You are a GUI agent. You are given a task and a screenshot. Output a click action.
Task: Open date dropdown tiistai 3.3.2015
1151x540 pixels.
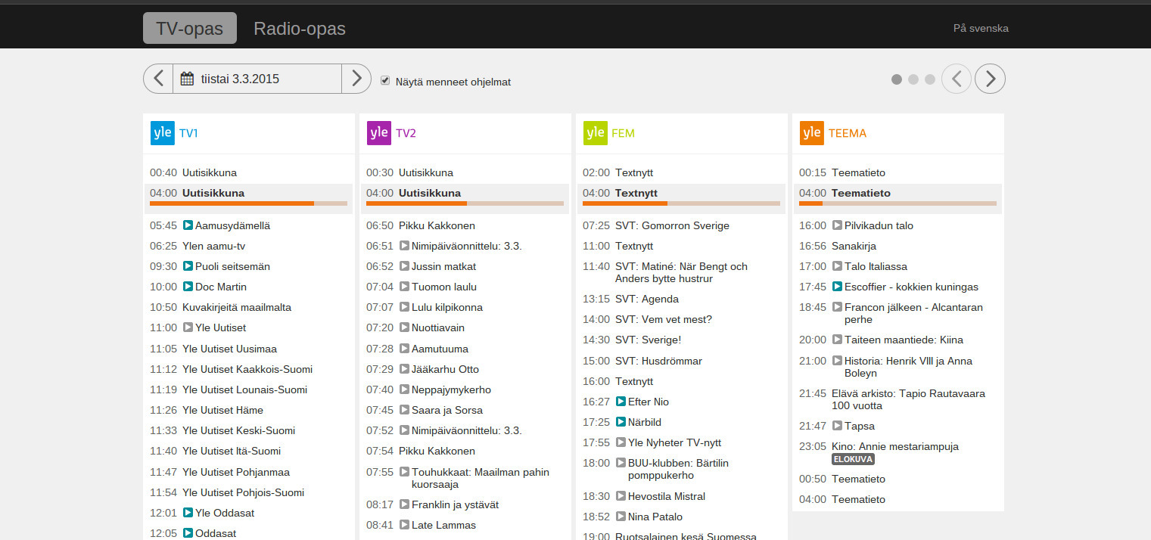[x=257, y=79]
